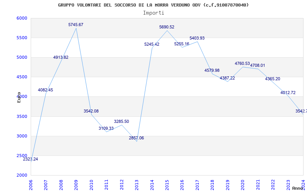Click the Euro y-axis title
The height and width of the screenshot is (192, 307).
tap(19, 97)
